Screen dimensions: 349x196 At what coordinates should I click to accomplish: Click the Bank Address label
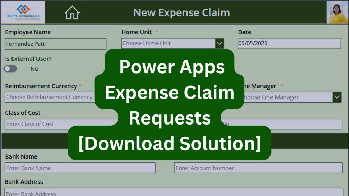(x=24, y=182)
